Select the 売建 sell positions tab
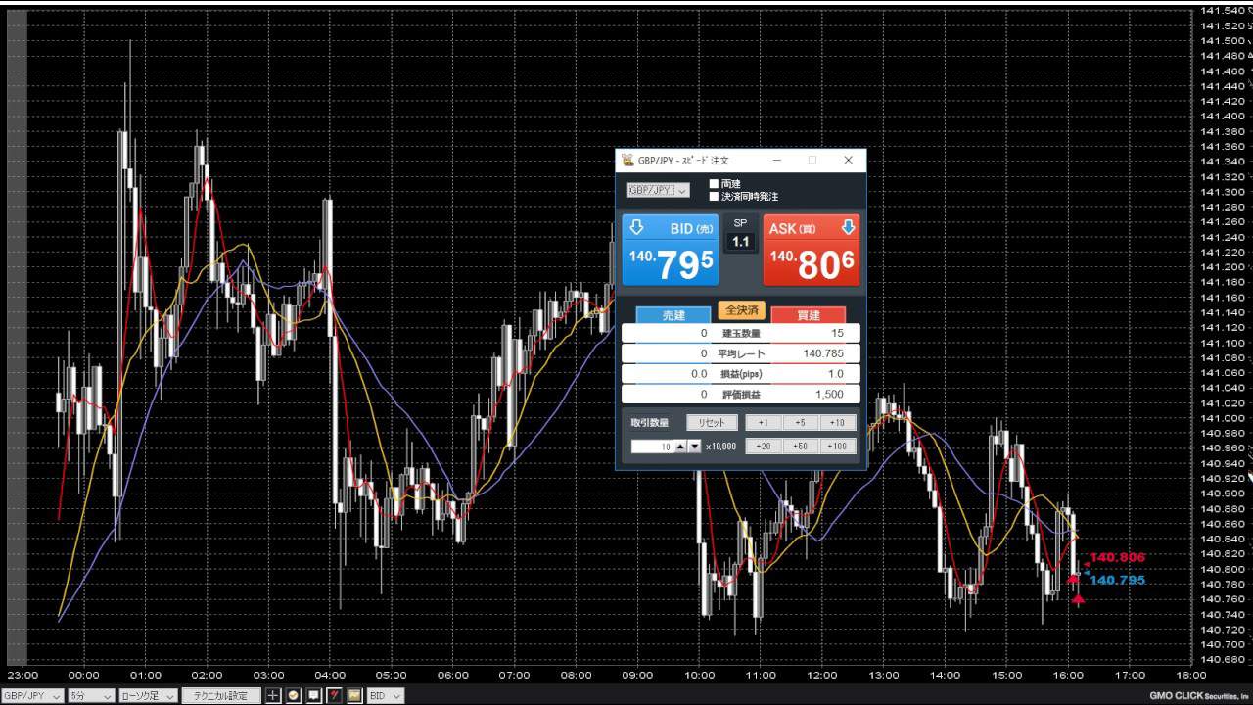The height and width of the screenshot is (705, 1253). click(x=673, y=315)
